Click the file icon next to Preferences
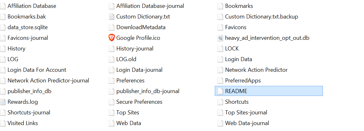Viewport: 364px width, 131px height. tap(112, 81)
